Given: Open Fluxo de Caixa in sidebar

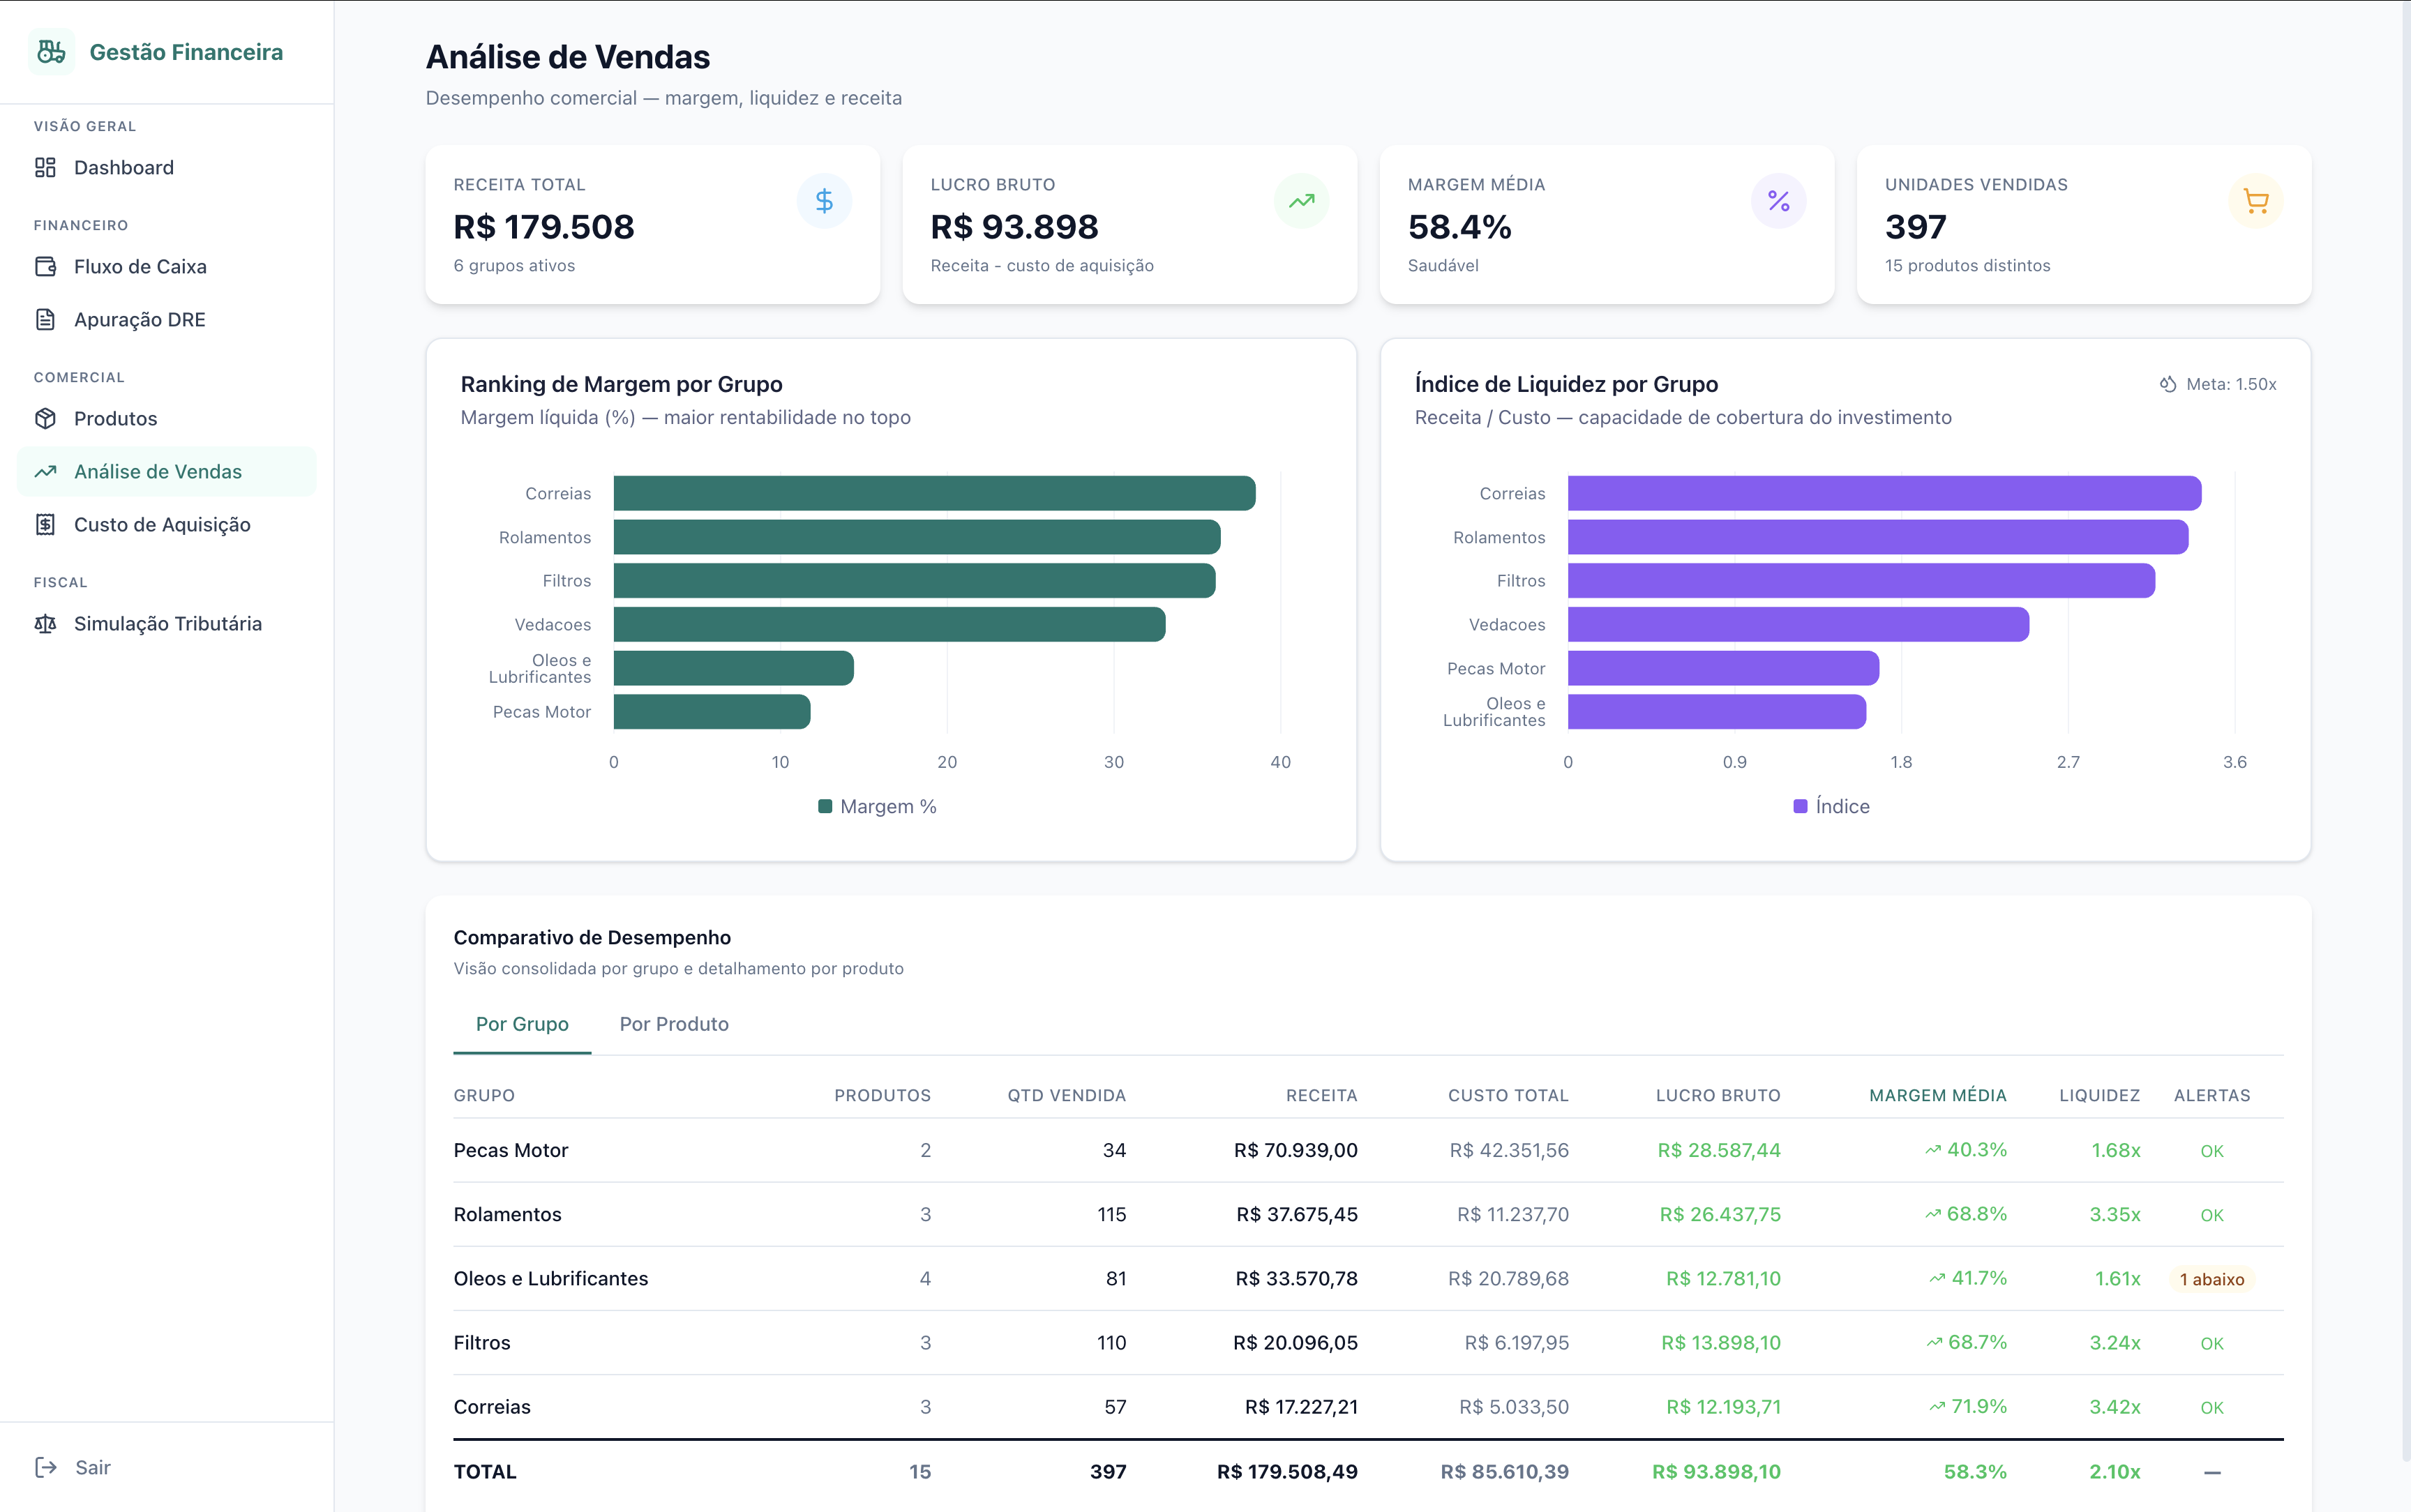Looking at the screenshot, I should click(140, 267).
